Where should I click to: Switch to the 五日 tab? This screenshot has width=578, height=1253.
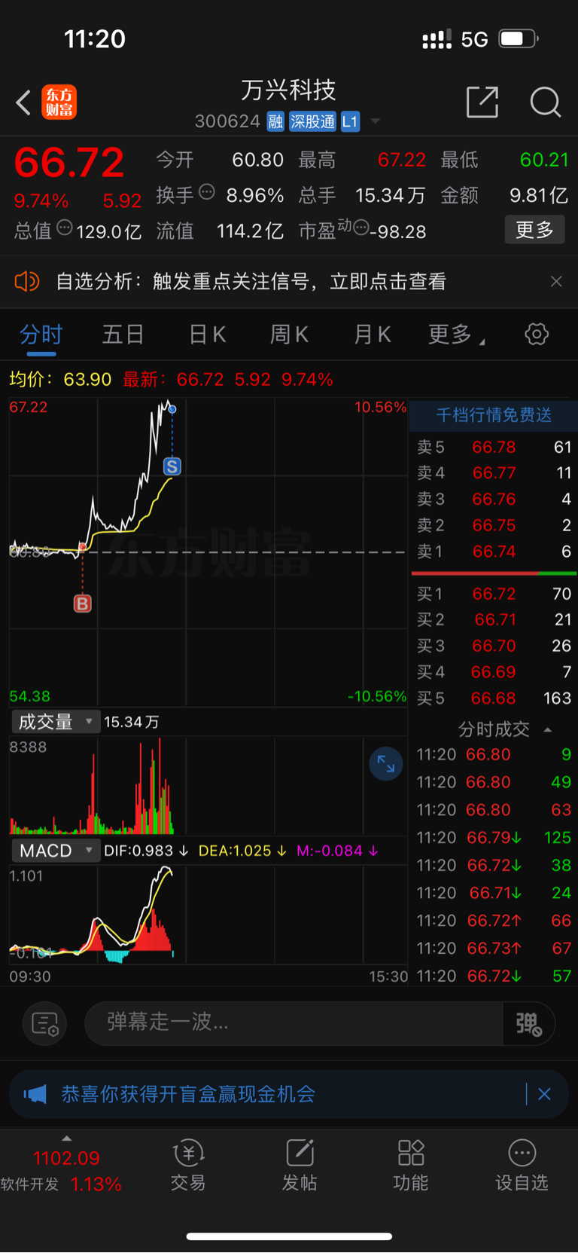tap(123, 334)
